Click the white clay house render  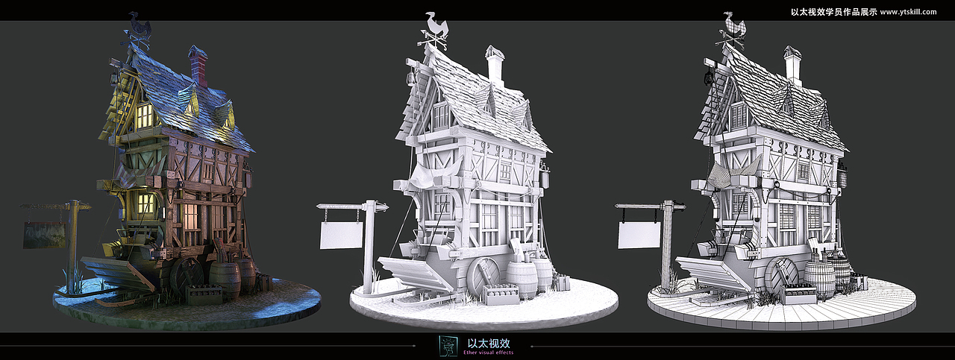pyautogui.click(x=469, y=171)
